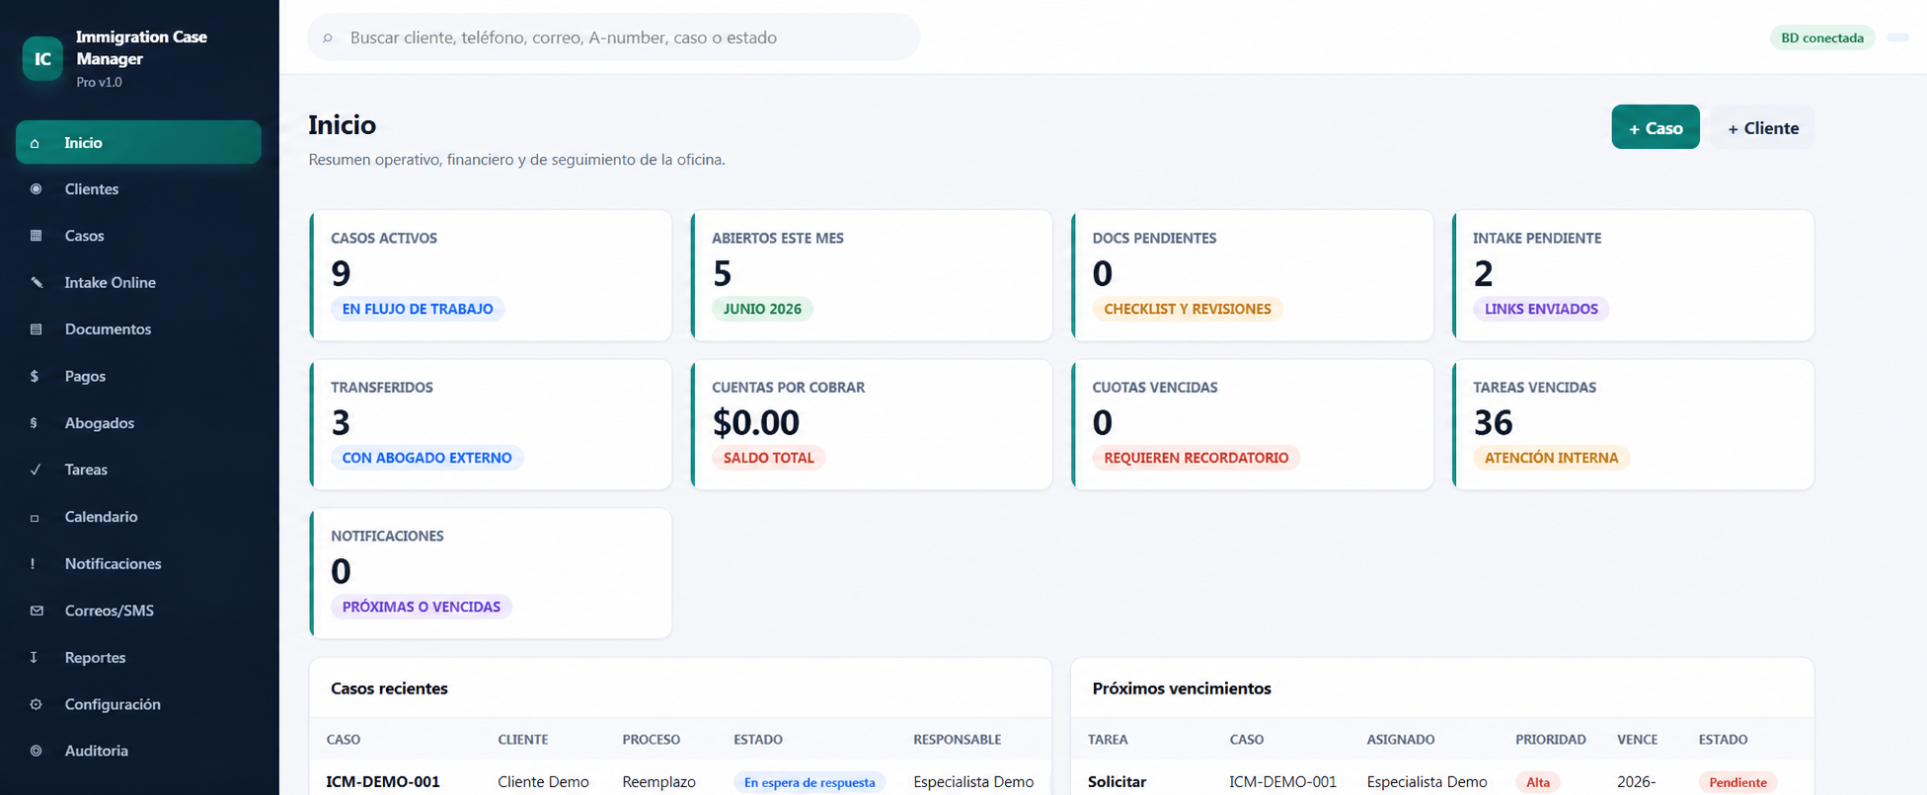1927x795 pixels.
Task: Click the Tareas checkmark icon
Action: coord(36,470)
